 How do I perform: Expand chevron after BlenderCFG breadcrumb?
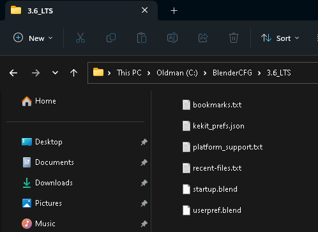pyautogui.click(x=259, y=73)
